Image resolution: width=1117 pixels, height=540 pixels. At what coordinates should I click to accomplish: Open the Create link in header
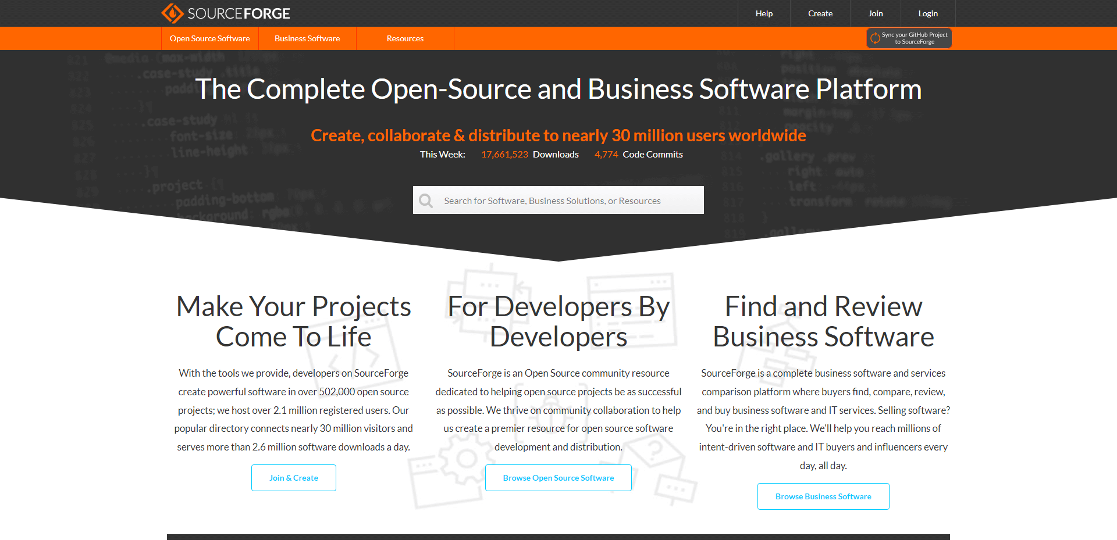[x=820, y=13]
